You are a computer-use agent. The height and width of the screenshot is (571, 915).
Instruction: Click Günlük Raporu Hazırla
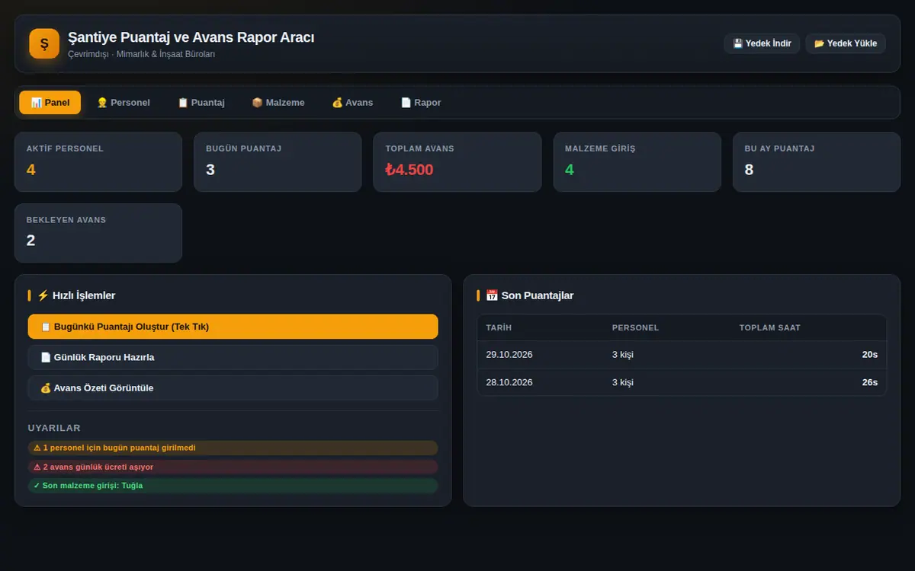point(233,357)
